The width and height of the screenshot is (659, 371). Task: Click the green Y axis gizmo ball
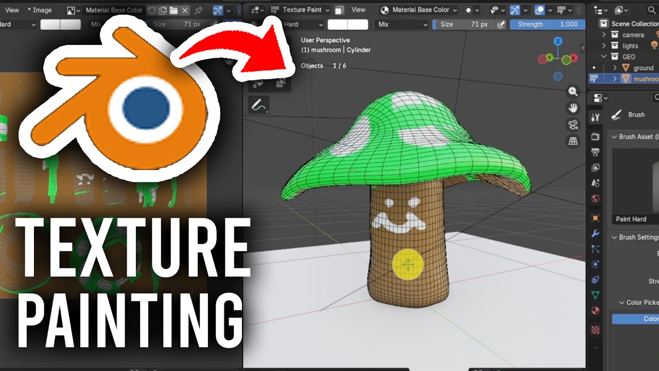(x=550, y=58)
